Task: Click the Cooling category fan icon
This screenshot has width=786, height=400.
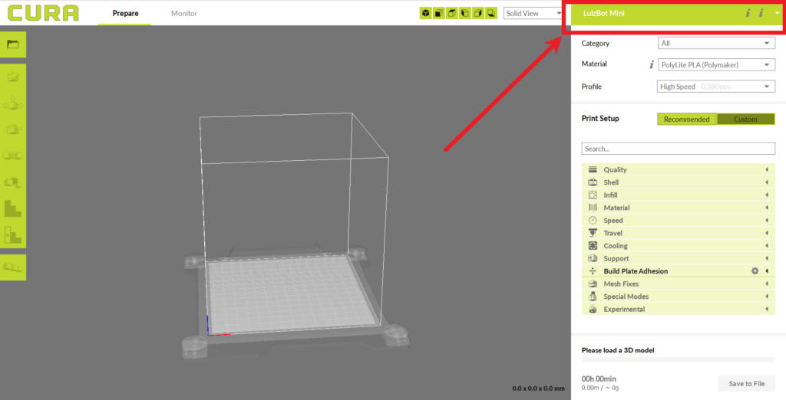Action: tap(593, 246)
